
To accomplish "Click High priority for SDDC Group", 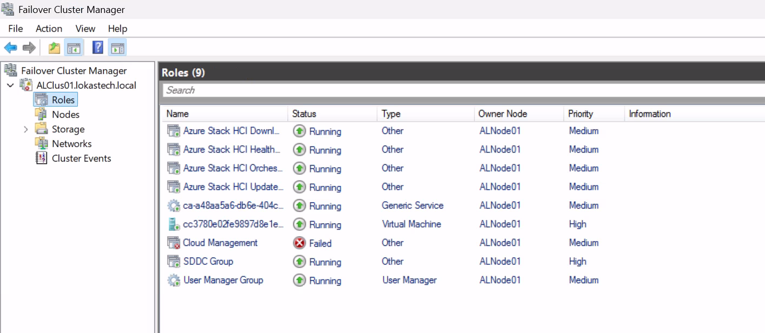I will point(577,261).
